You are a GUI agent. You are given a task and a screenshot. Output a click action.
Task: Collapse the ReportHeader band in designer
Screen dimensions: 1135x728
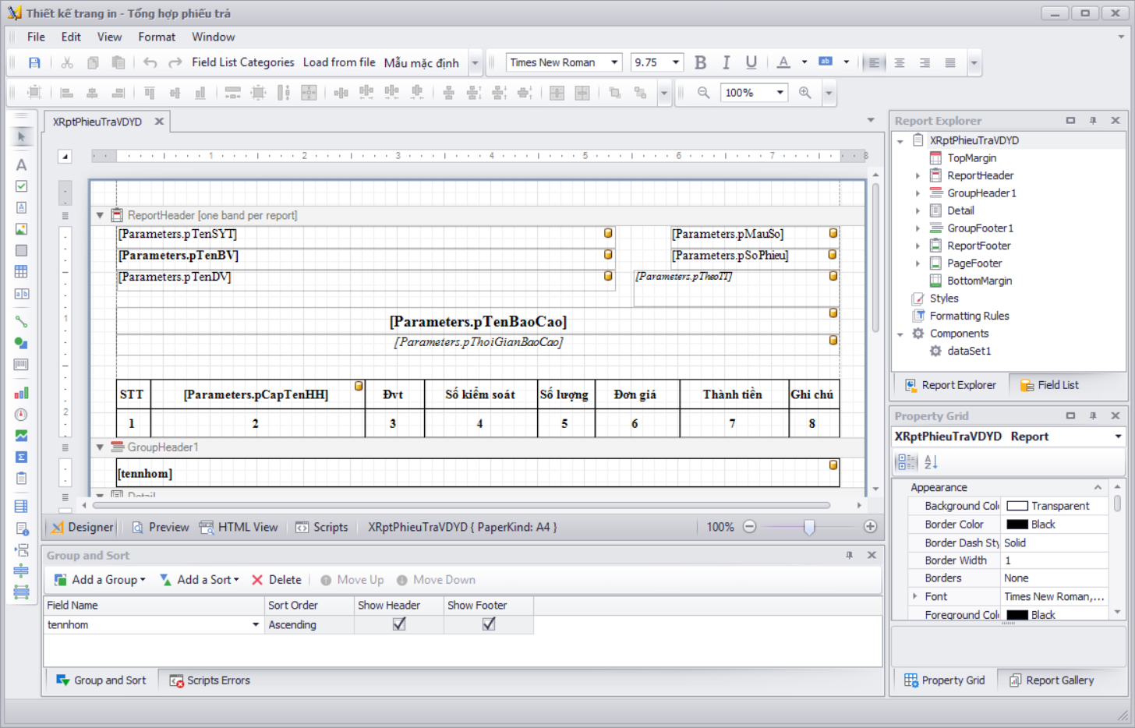(x=100, y=215)
